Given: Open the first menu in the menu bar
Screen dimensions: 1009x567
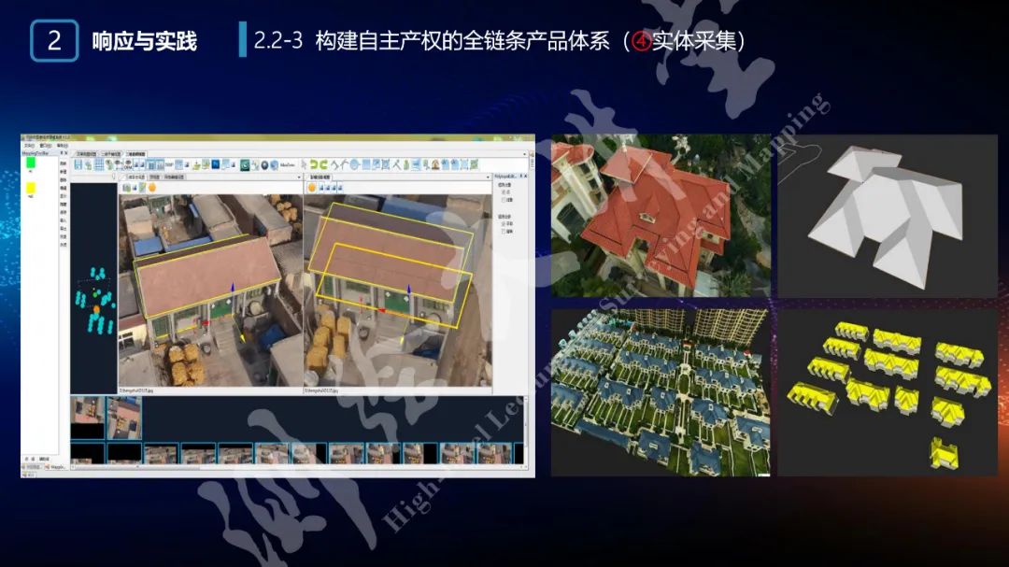Looking at the screenshot, I should tap(29, 146).
